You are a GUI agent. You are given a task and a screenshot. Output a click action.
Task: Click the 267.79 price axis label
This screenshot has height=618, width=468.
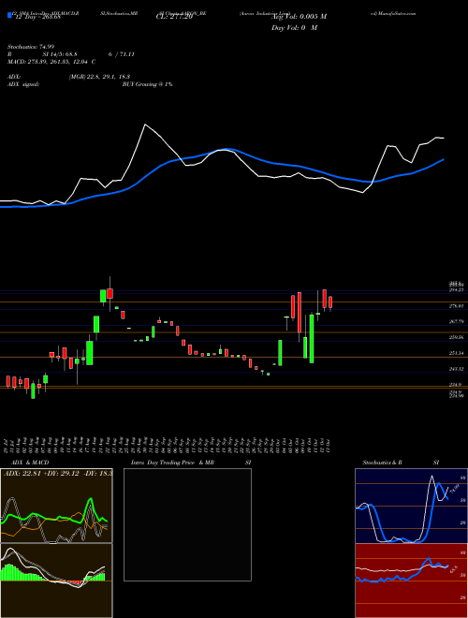tap(457, 321)
